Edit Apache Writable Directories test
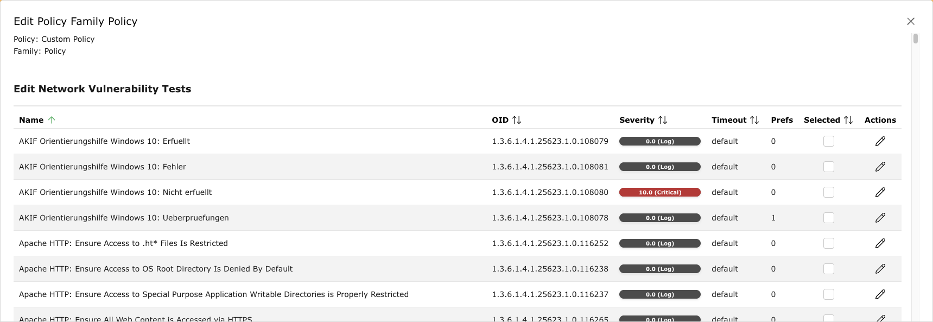 tap(880, 294)
